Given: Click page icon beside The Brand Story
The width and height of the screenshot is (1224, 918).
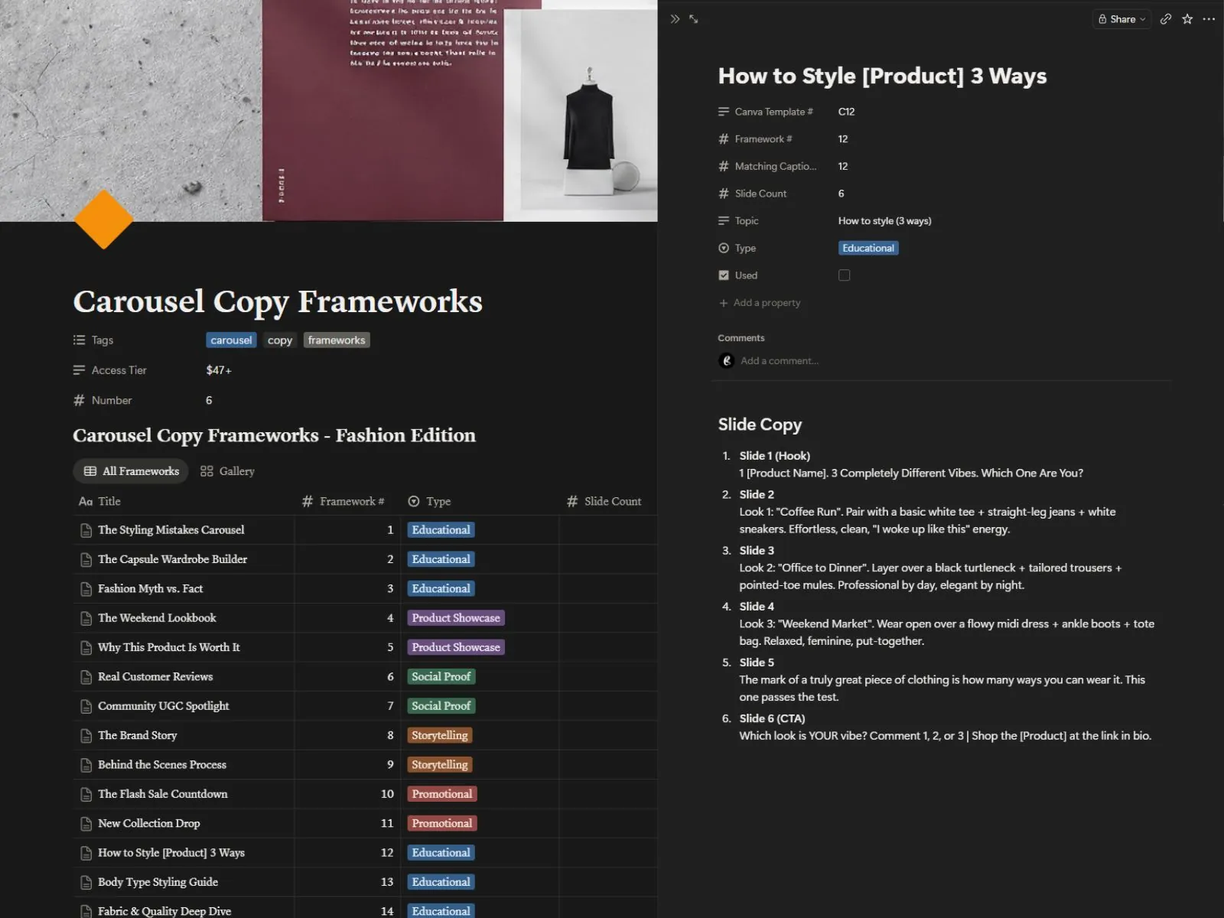Looking at the screenshot, I should 86,736.
